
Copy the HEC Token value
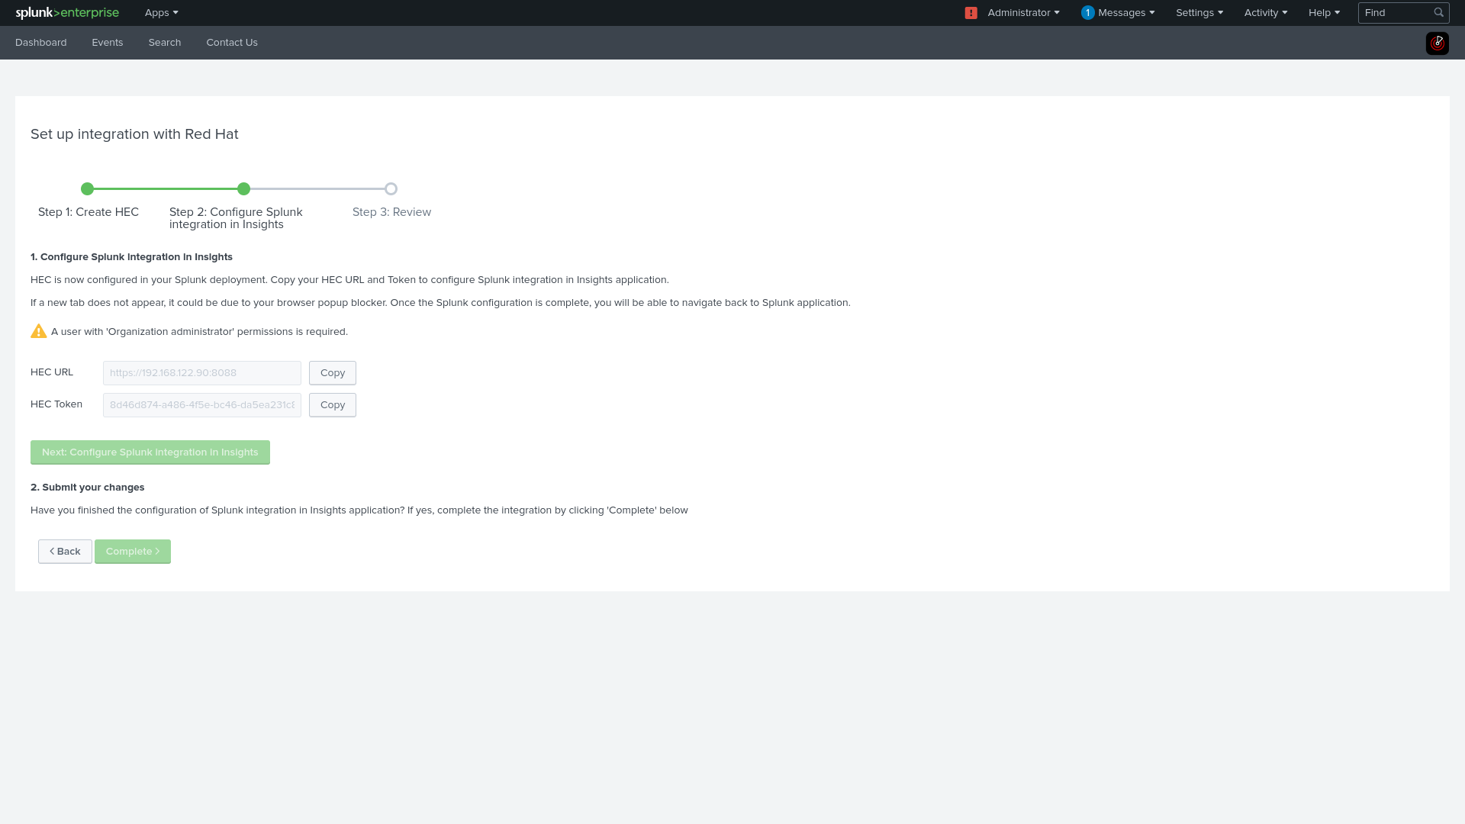333,405
